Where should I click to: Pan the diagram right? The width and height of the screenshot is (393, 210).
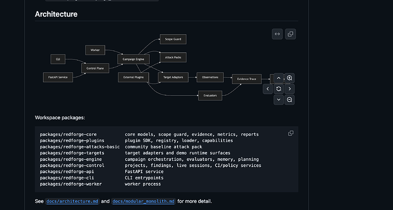289,89
